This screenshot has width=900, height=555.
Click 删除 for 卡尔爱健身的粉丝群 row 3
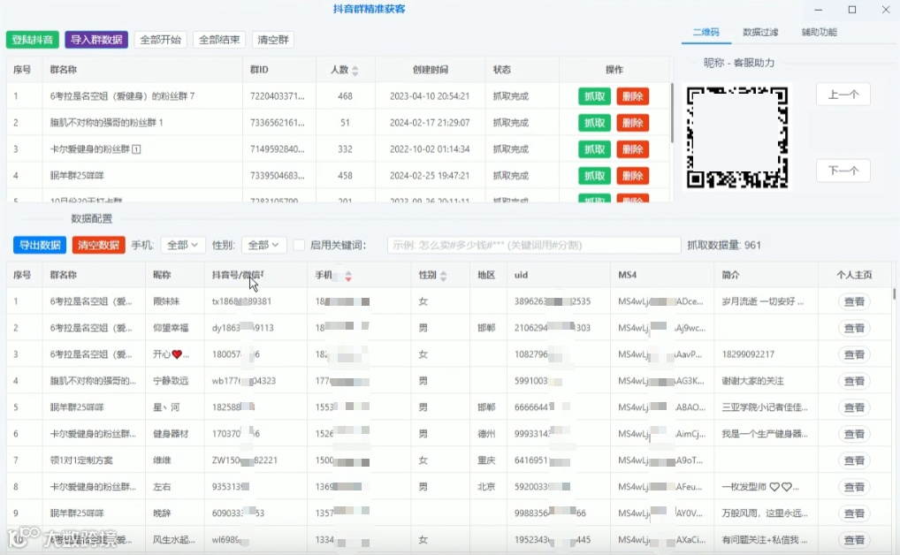(632, 149)
